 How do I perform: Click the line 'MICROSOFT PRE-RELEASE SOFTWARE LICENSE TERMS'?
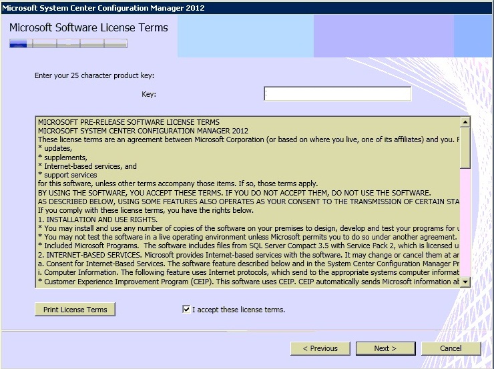coord(129,122)
